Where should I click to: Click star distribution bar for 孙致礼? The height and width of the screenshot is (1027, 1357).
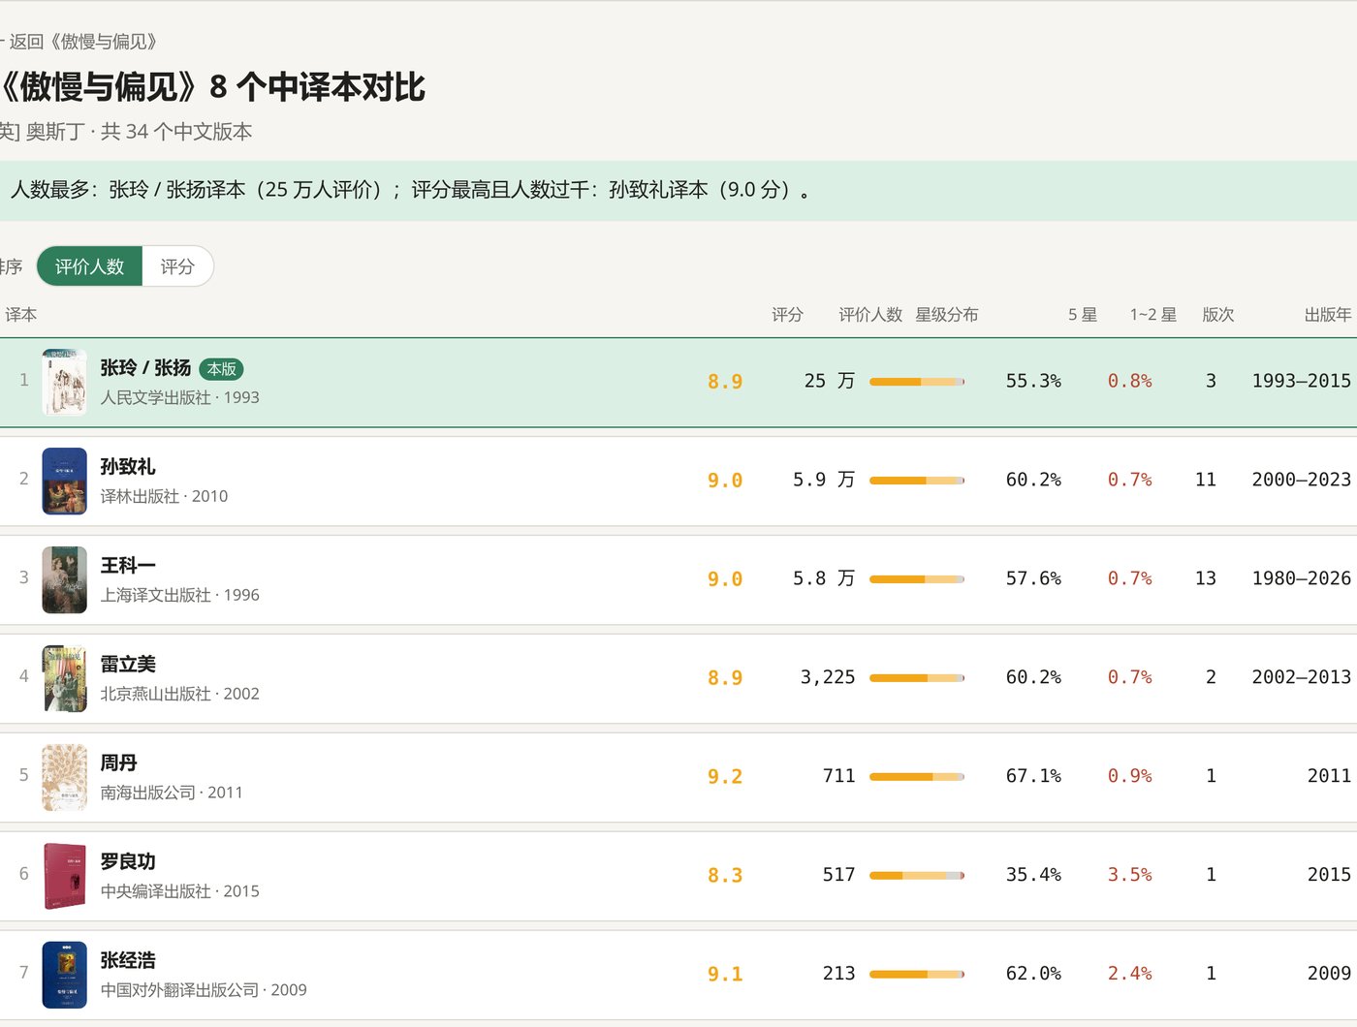click(917, 481)
